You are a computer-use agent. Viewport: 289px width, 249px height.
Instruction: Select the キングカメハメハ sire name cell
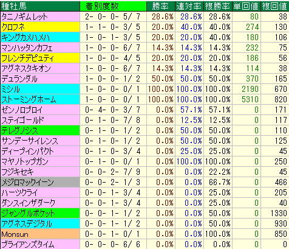40,37
